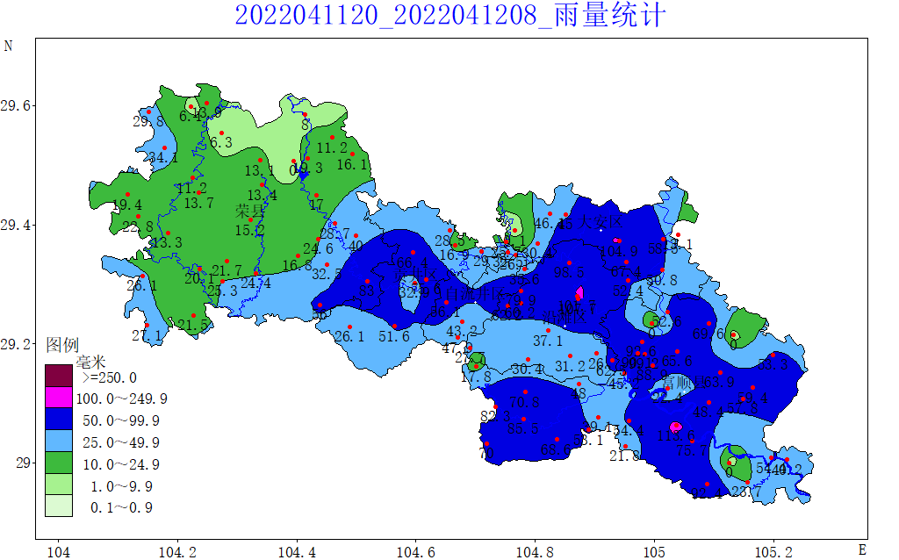This screenshot has width=899, height=560.
Task: Click the 29.6 latitude axis tick label
Action: pyautogui.click(x=18, y=105)
